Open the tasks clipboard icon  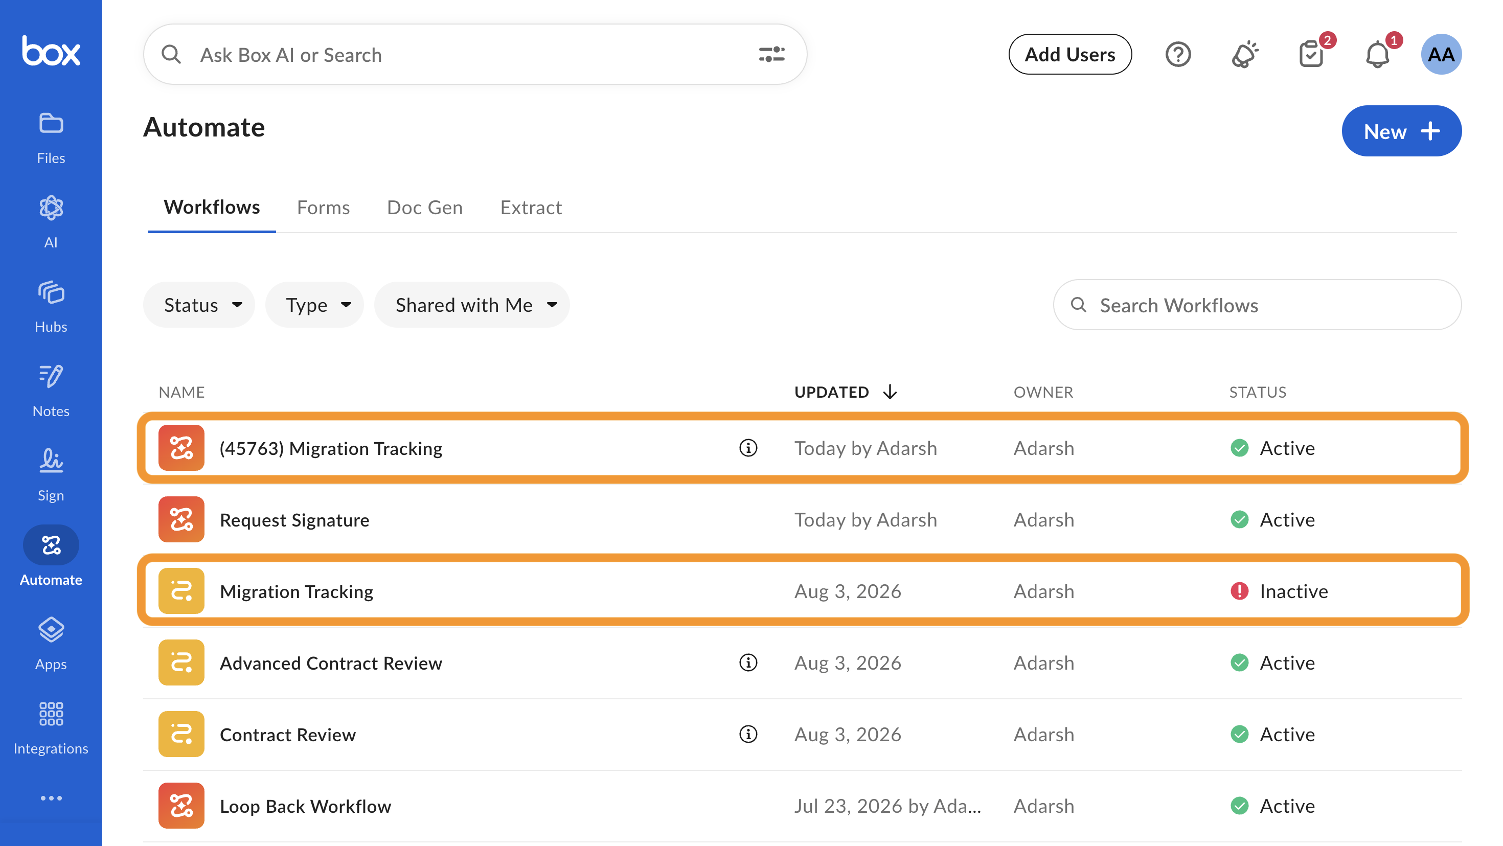coord(1312,54)
